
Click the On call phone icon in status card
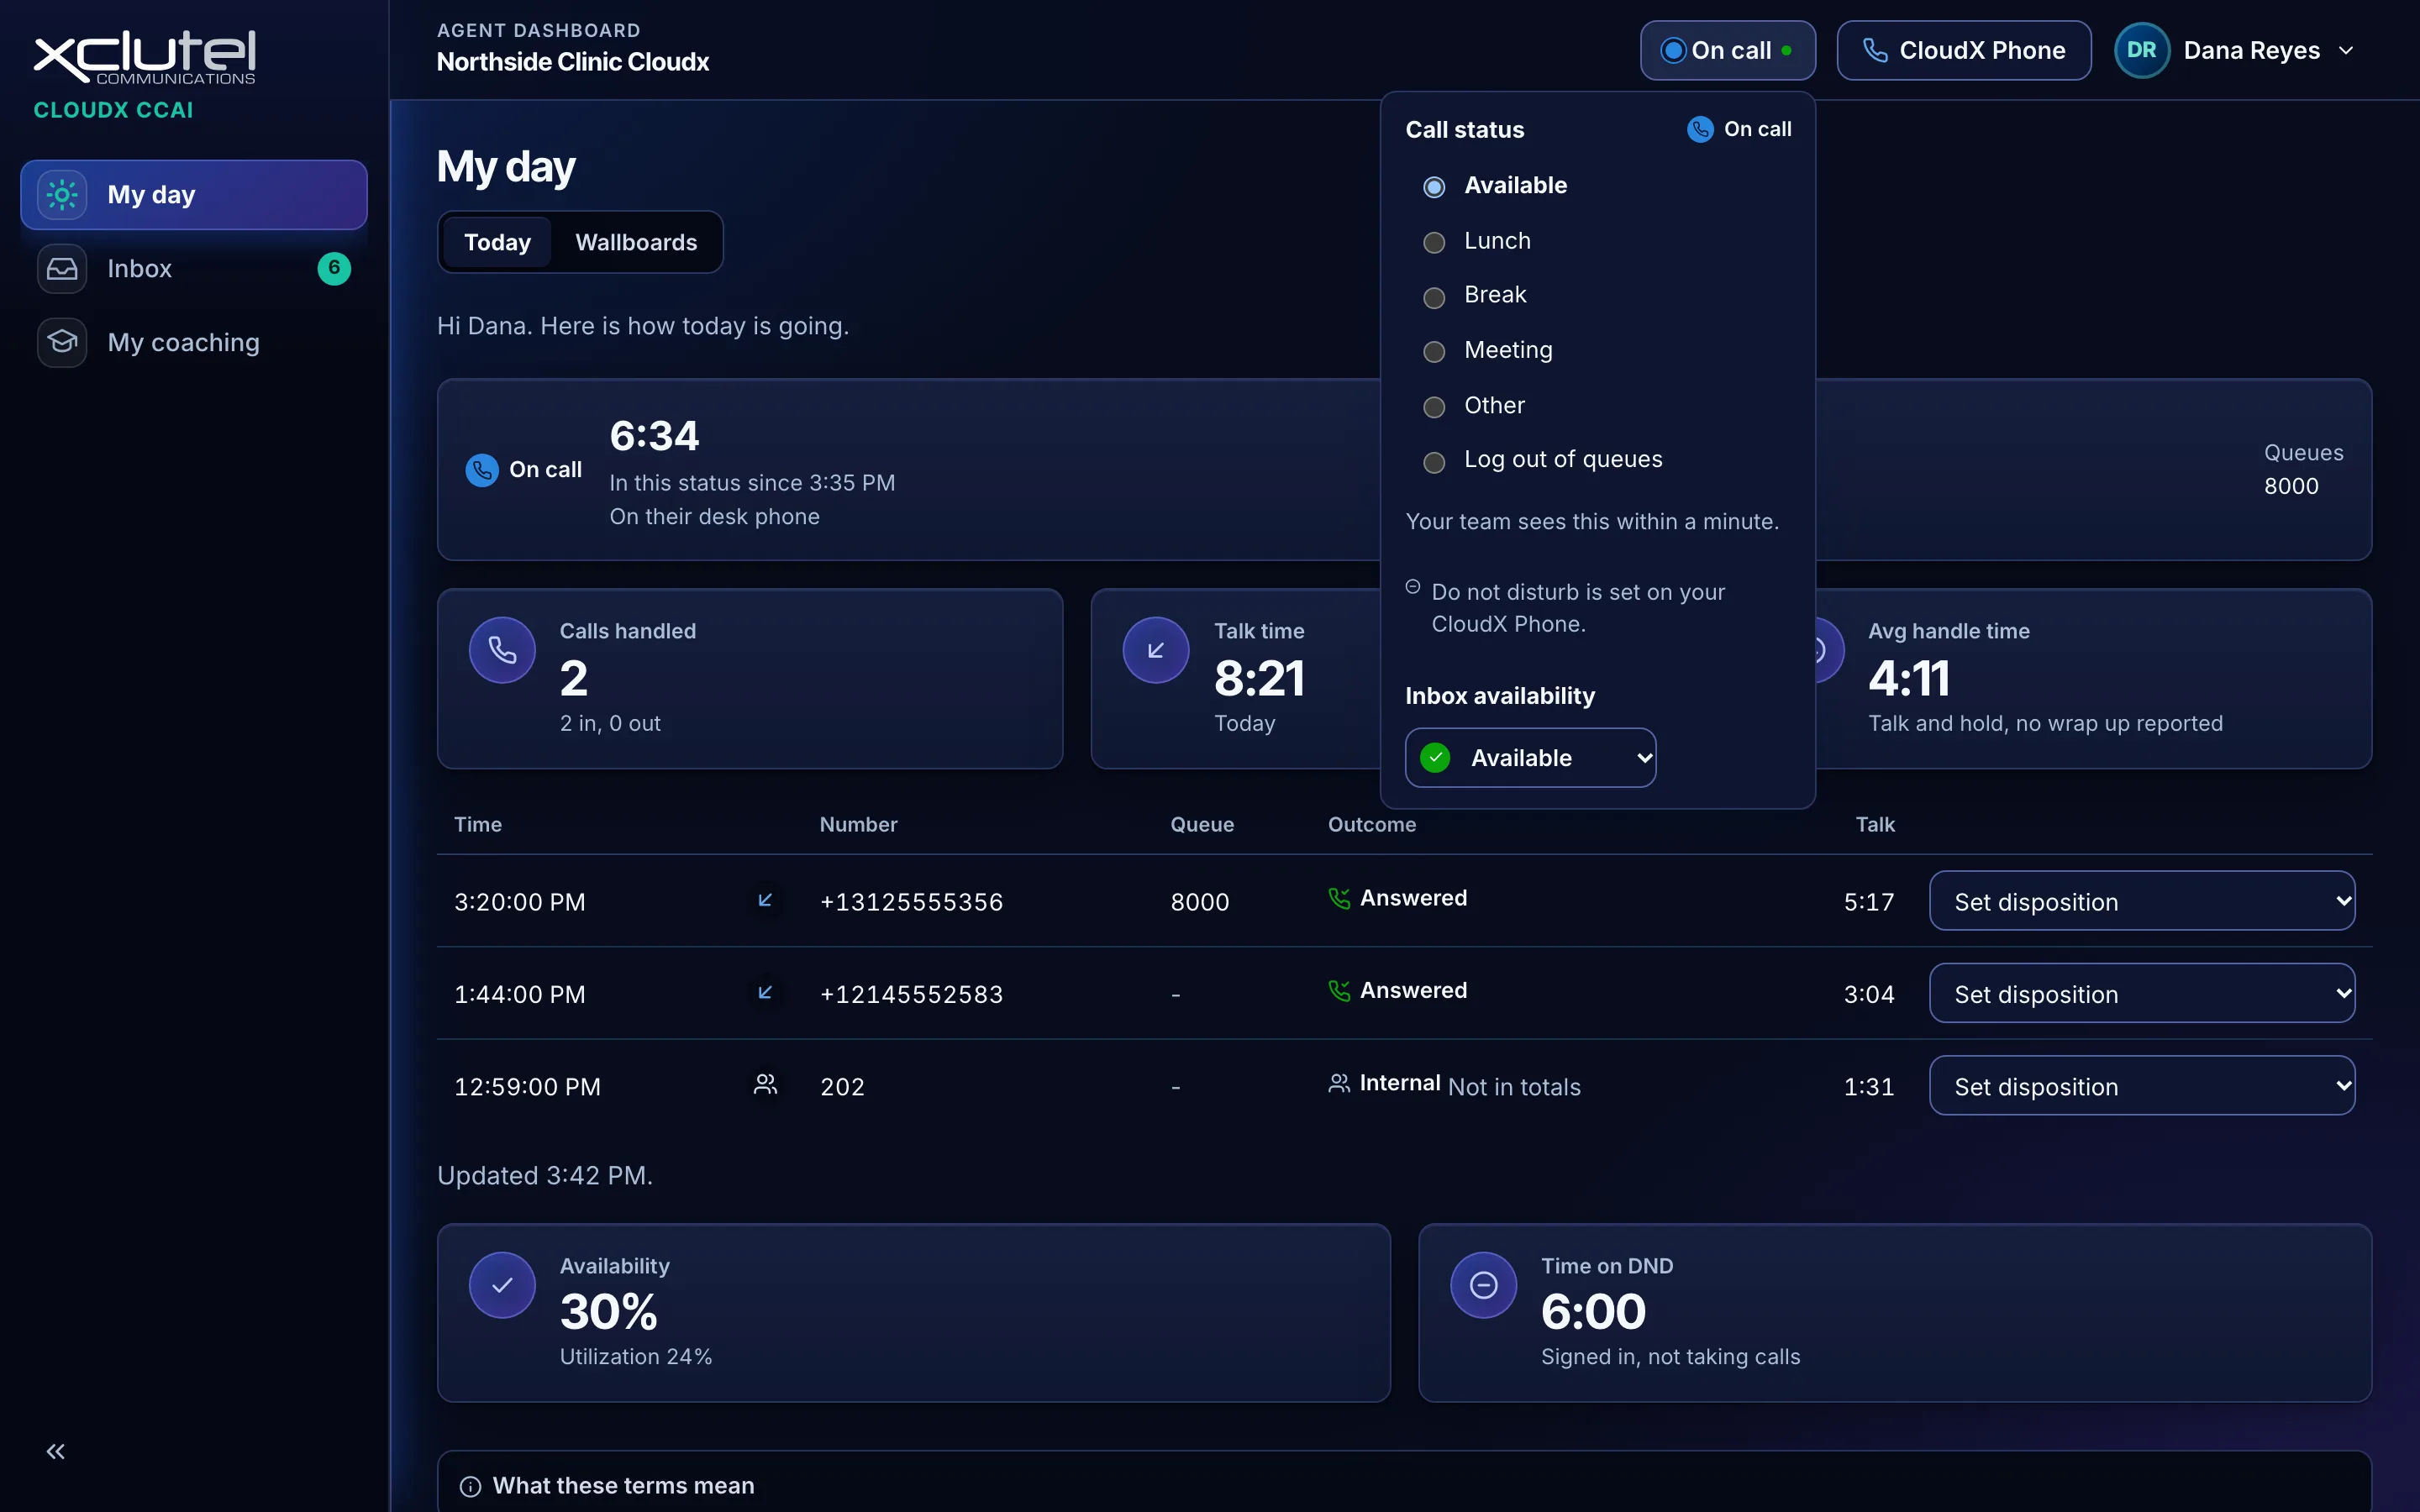point(482,470)
